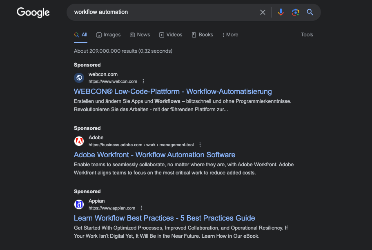This screenshot has height=250, width=372.
Task: Click Sponsored label above Appian
Action: (x=87, y=192)
